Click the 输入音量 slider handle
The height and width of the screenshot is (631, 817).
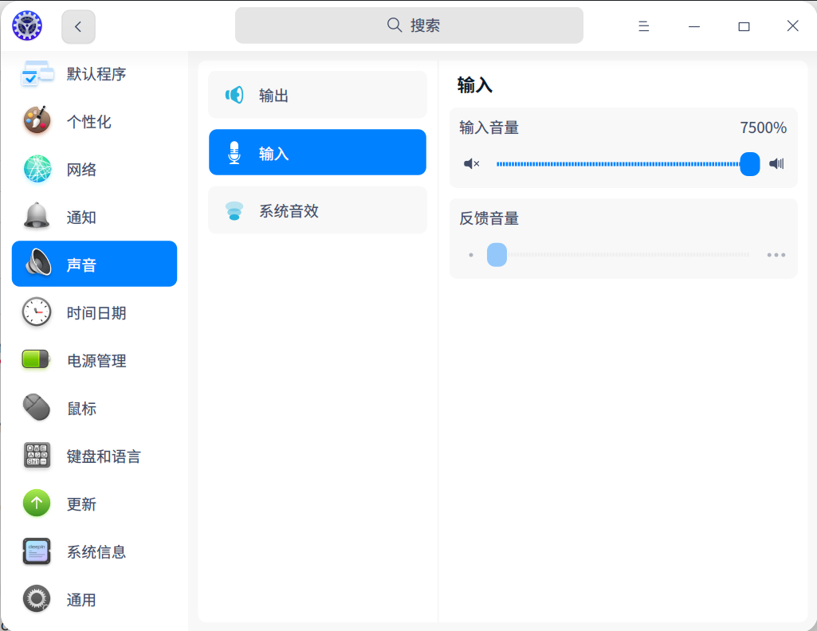pos(750,164)
